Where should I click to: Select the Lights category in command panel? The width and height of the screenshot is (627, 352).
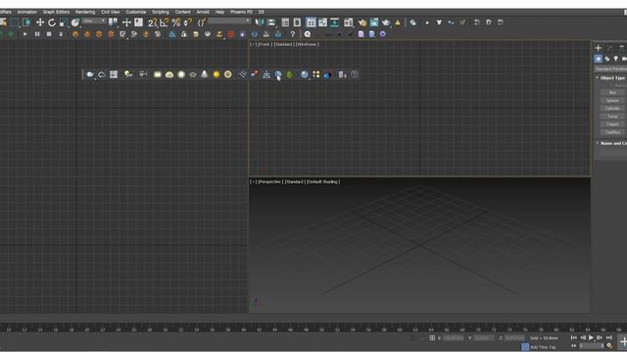coord(616,59)
